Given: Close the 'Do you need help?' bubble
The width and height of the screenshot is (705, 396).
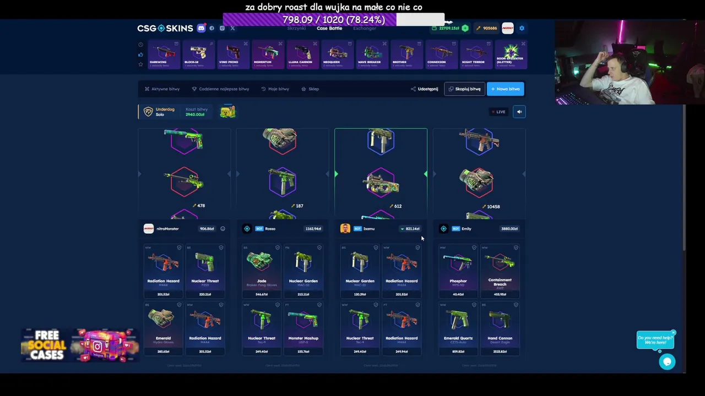Looking at the screenshot, I should pos(673,333).
